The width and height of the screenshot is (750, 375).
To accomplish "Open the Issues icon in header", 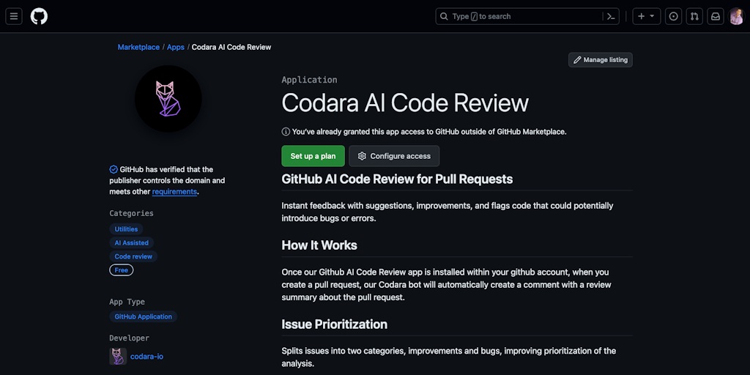I will pyautogui.click(x=673, y=16).
